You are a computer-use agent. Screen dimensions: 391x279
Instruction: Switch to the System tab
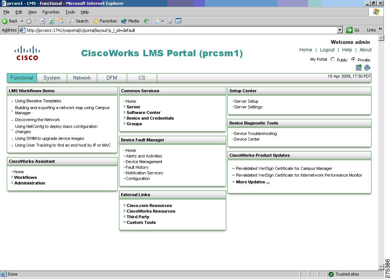point(52,78)
